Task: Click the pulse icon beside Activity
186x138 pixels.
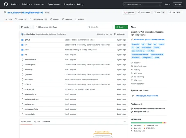Action: click(x=132, y=70)
